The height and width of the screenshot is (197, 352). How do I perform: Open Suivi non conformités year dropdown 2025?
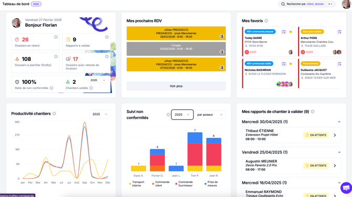pos(182,115)
